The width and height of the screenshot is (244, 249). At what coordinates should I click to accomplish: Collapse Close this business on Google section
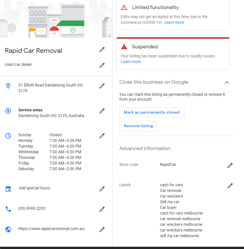pos(227,83)
